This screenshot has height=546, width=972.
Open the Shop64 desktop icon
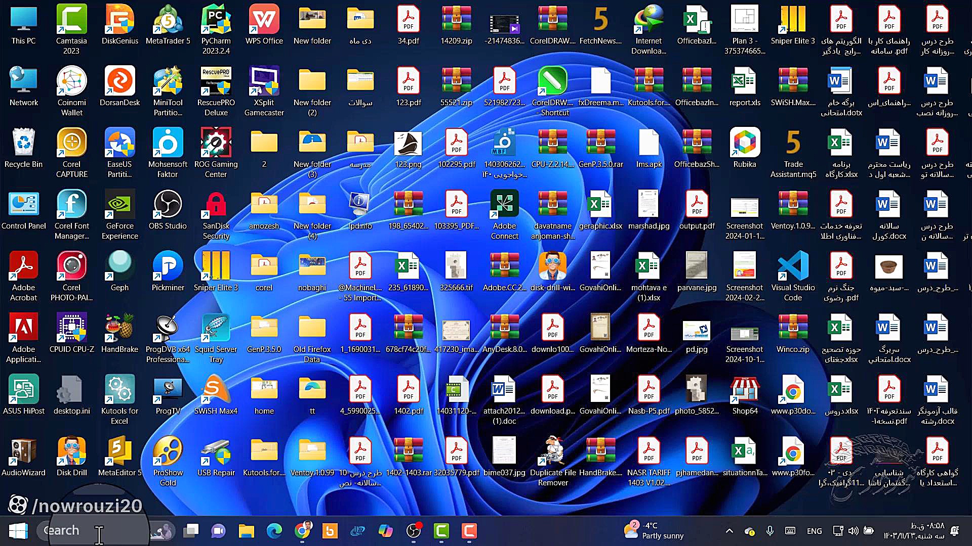pos(745,395)
